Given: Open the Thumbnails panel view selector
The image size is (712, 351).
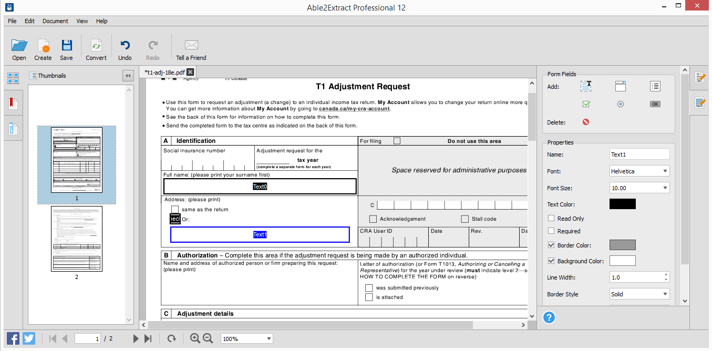Looking at the screenshot, I should coord(33,76).
